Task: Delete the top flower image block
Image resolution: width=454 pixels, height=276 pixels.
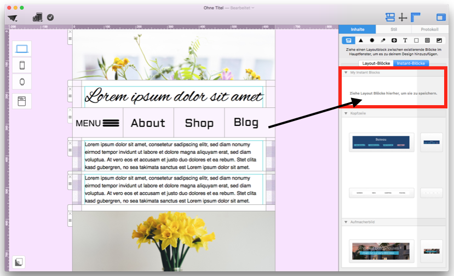Action: pos(70,32)
